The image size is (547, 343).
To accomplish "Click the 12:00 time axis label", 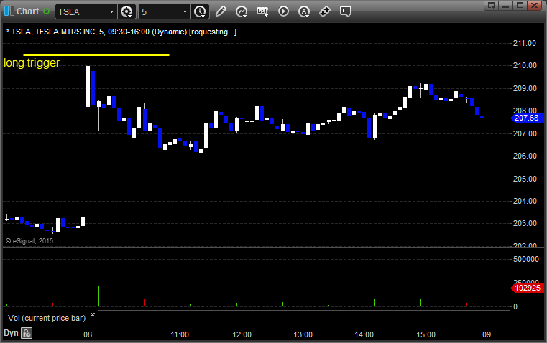I will coord(242,334).
